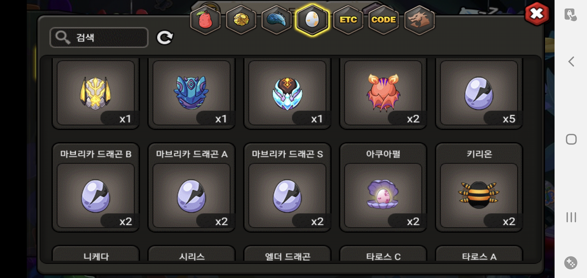Select the egg inventory tab
The height and width of the screenshot is (278, 587).
click(312, 20)
